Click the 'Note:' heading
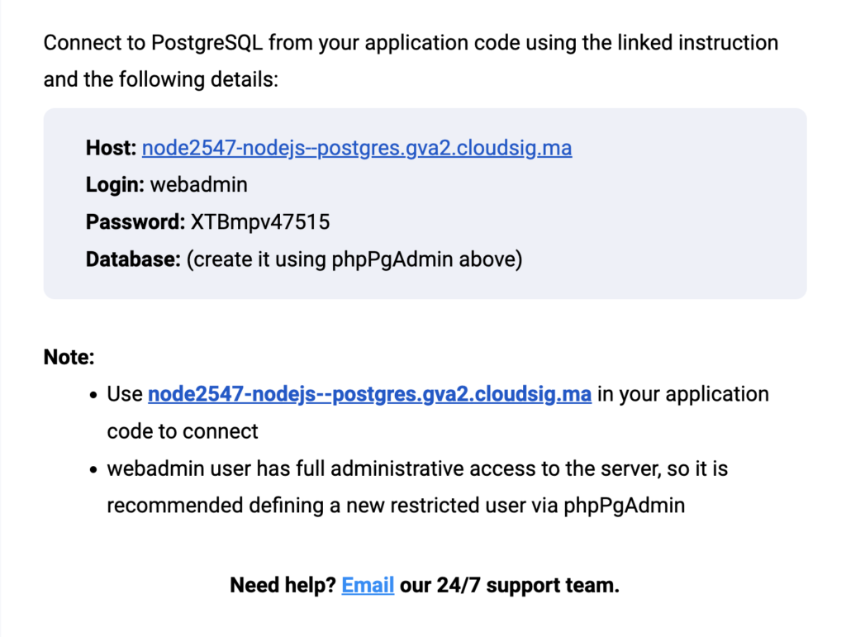The height and width of the screenshot is (637, 846). (x=69, y=357)
